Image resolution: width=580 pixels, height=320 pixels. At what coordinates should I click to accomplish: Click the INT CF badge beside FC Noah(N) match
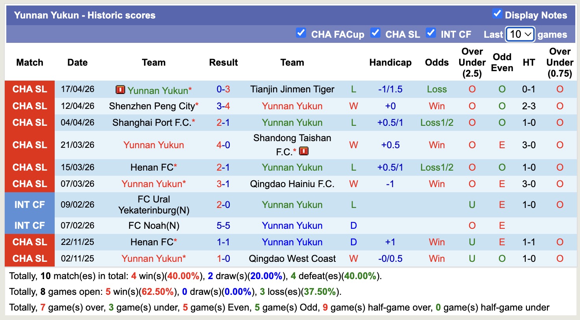30,225
